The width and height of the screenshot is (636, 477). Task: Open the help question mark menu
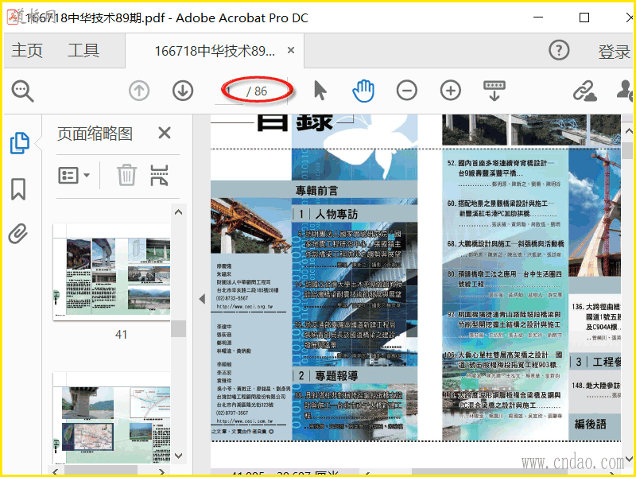[x=559, y=51]
